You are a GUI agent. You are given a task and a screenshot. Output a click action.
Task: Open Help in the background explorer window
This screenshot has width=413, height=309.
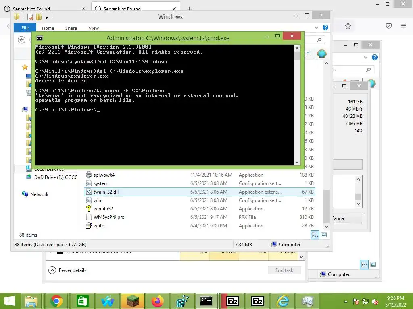pos(375,57)
